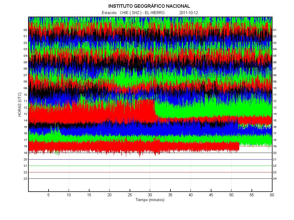Click the 60 tick on time axis
This screenshot has width=294, height=220.
[272, 195]
